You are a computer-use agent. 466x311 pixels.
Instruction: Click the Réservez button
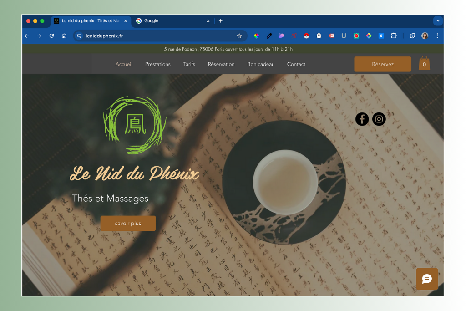pyautogui.click(x=382, y=64)
